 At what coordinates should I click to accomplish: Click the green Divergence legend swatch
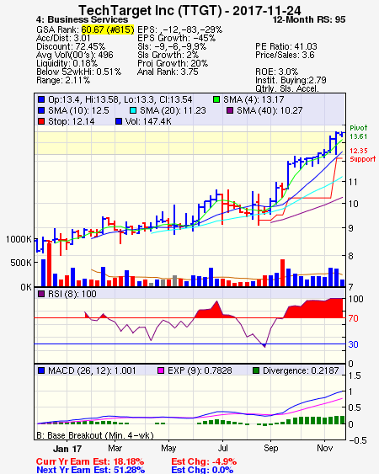(256, 370)
